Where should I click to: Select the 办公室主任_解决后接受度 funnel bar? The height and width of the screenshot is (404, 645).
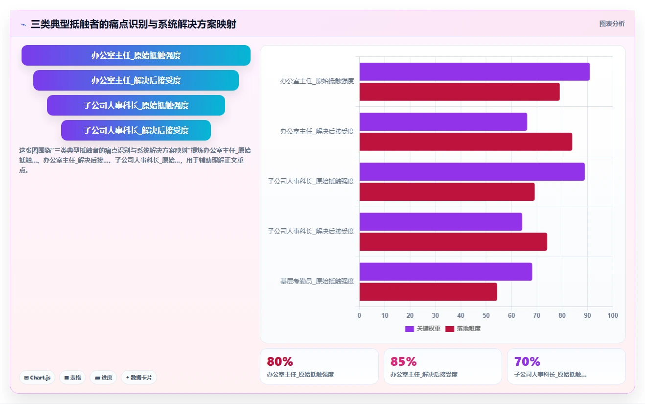pos(136,80)
